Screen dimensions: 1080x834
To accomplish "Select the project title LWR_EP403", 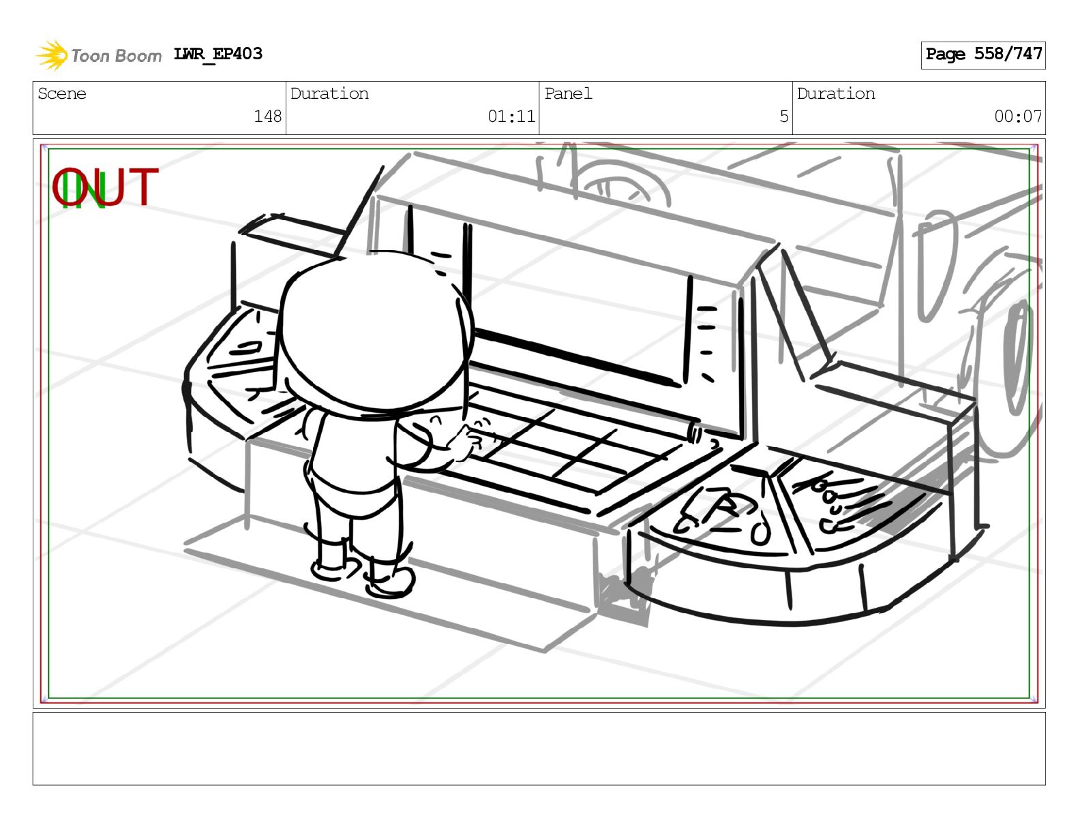I will pos(218,54).
